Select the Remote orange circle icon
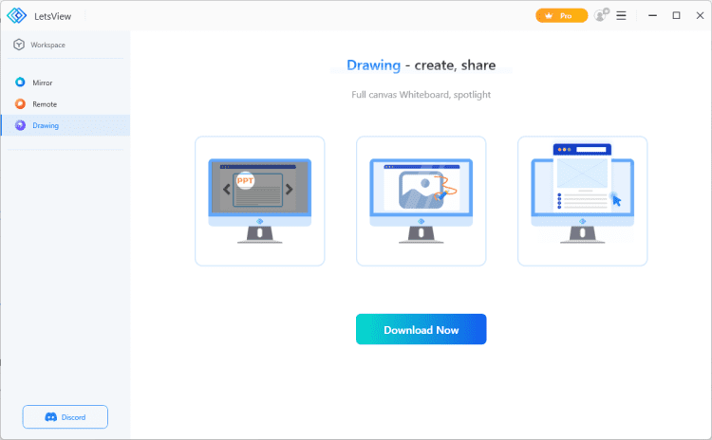 coord(20,104)
